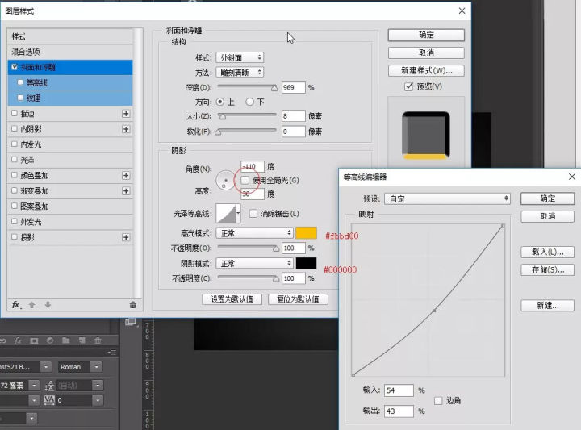Click the fx icon in Layer Style list footer
This screenshot has height=430, width=581.
15,304
